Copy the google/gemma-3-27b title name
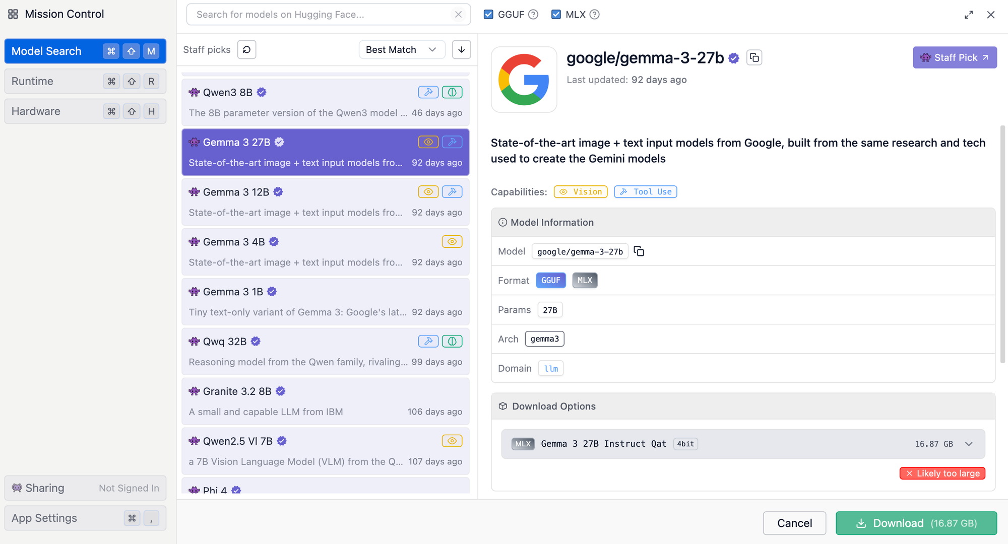Image resolution: width=1008 pixels, height=544 pixels. coord(754,57)
